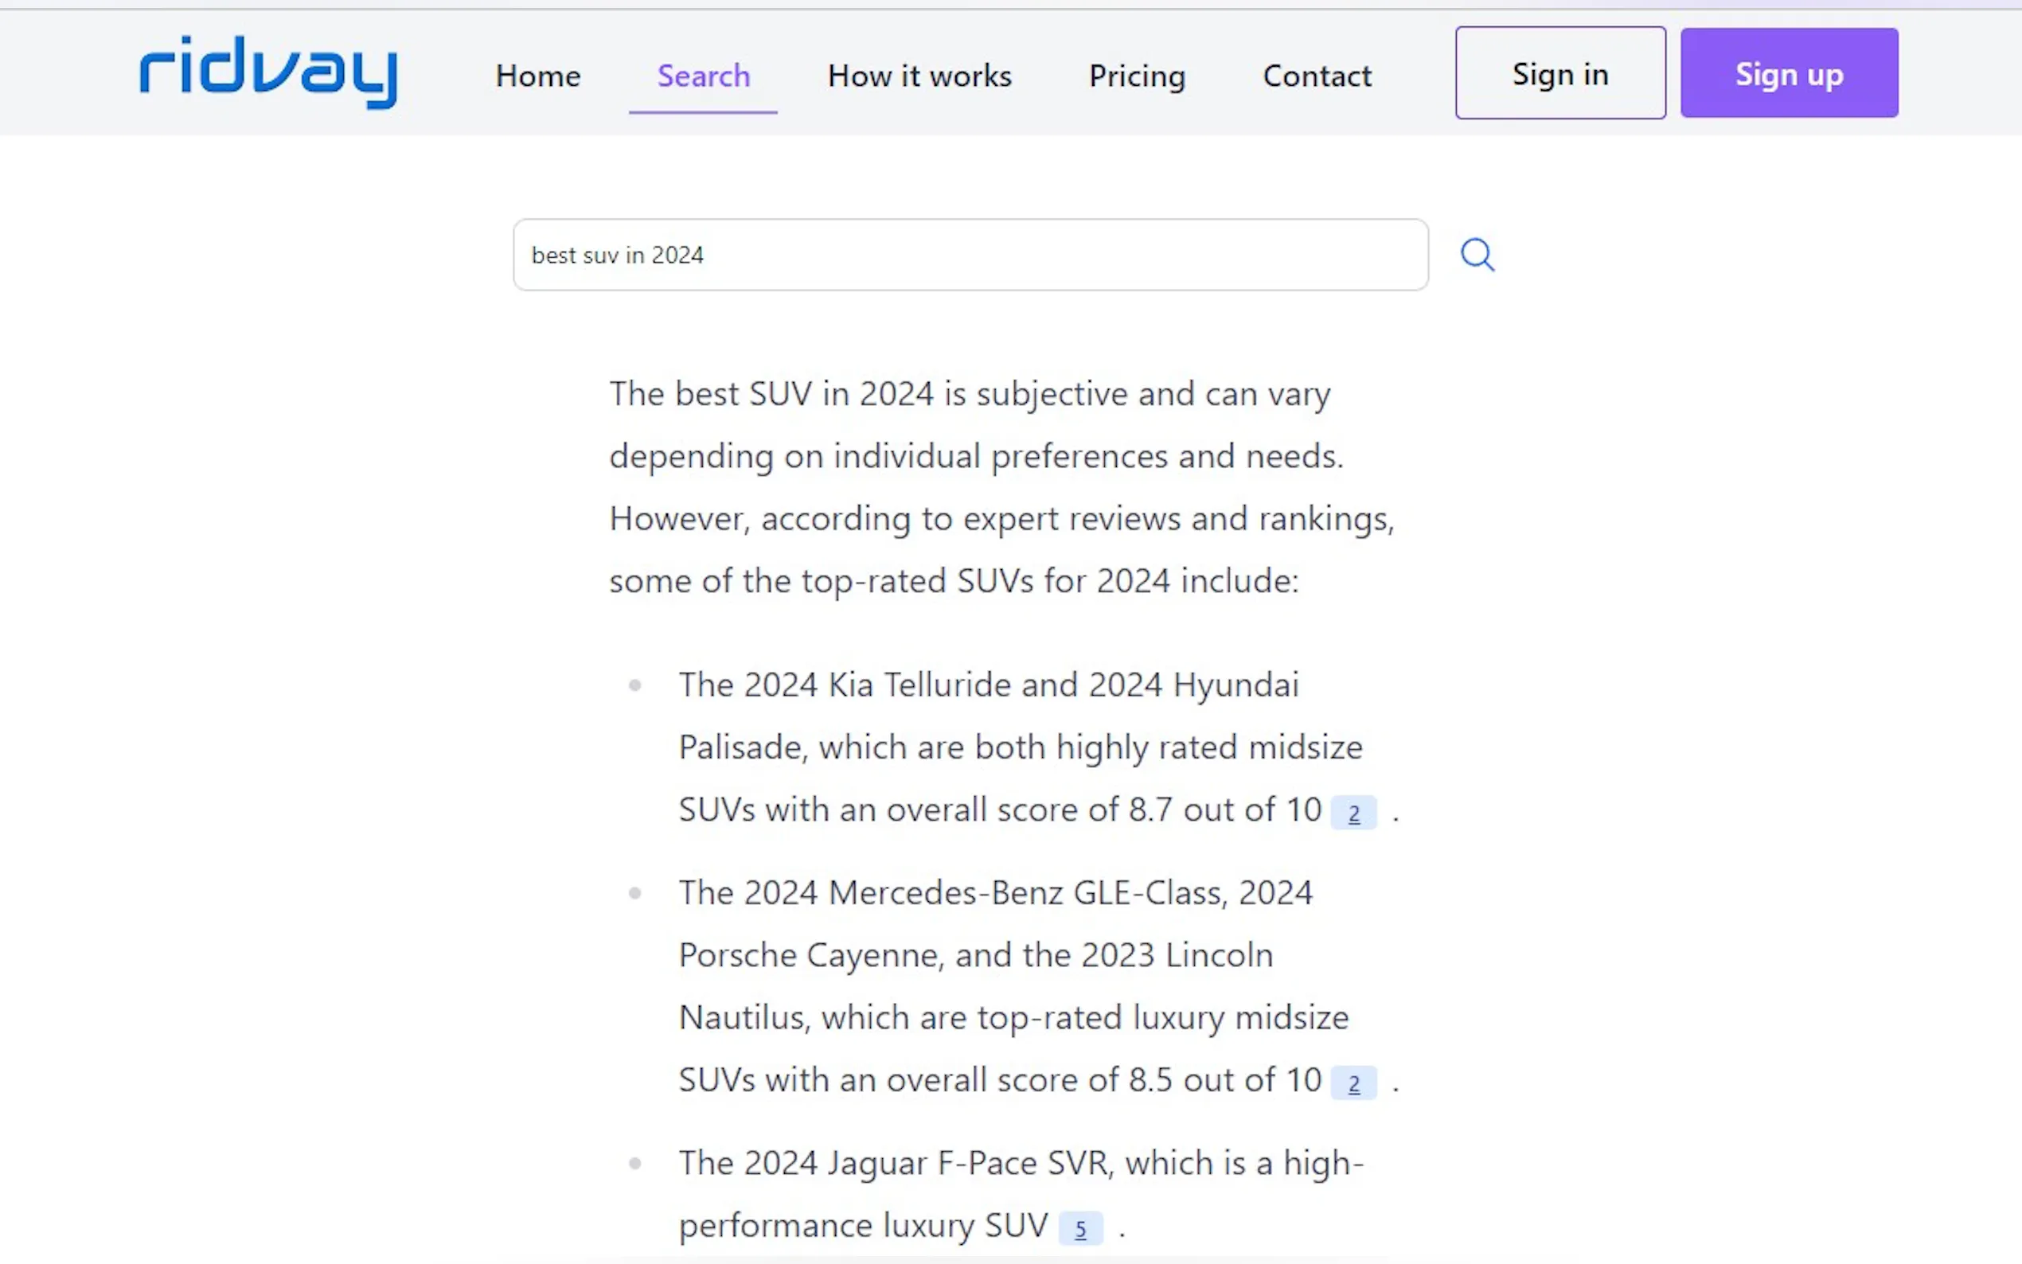Screen dimensions: 2022x1264
Task: Click the bullet dot beside Jaguar F-Pace
Action: pyautogui.click(x=634, y=1164)
